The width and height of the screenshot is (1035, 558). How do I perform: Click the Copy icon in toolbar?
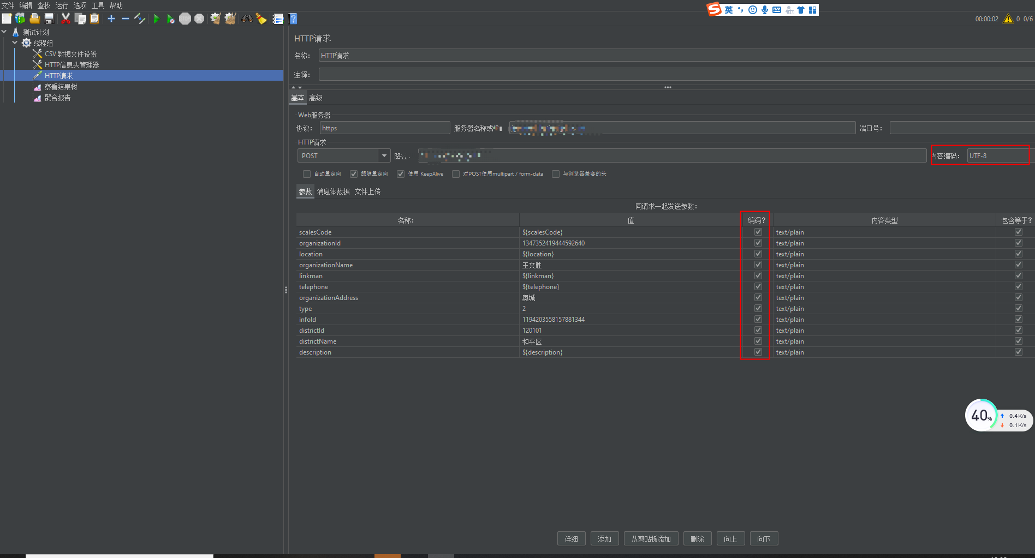(80, 19)
